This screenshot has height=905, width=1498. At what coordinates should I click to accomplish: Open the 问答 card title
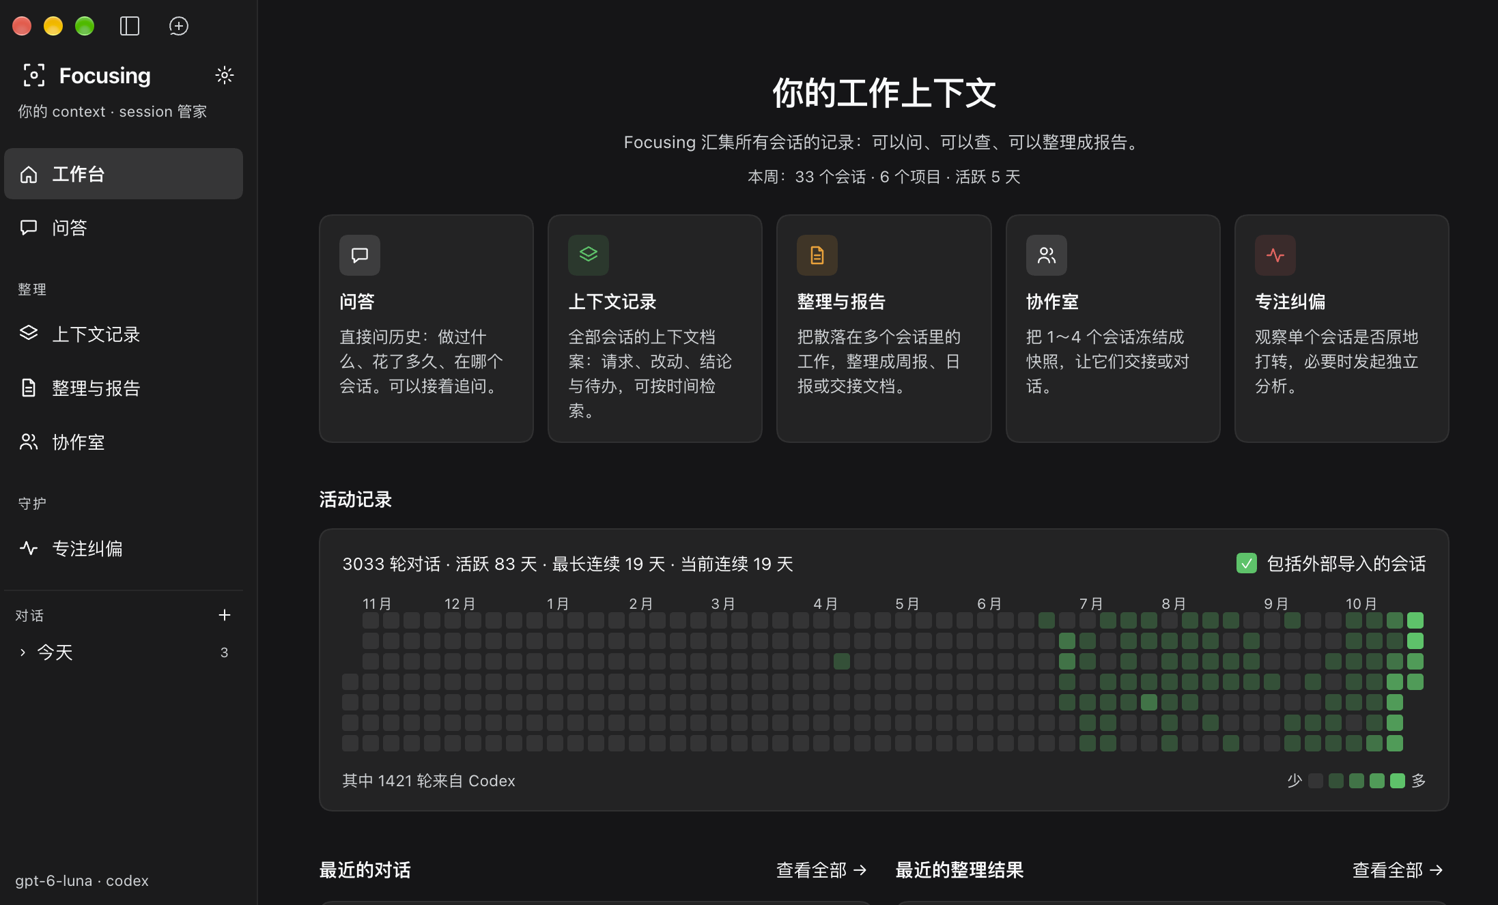[357, 302]
